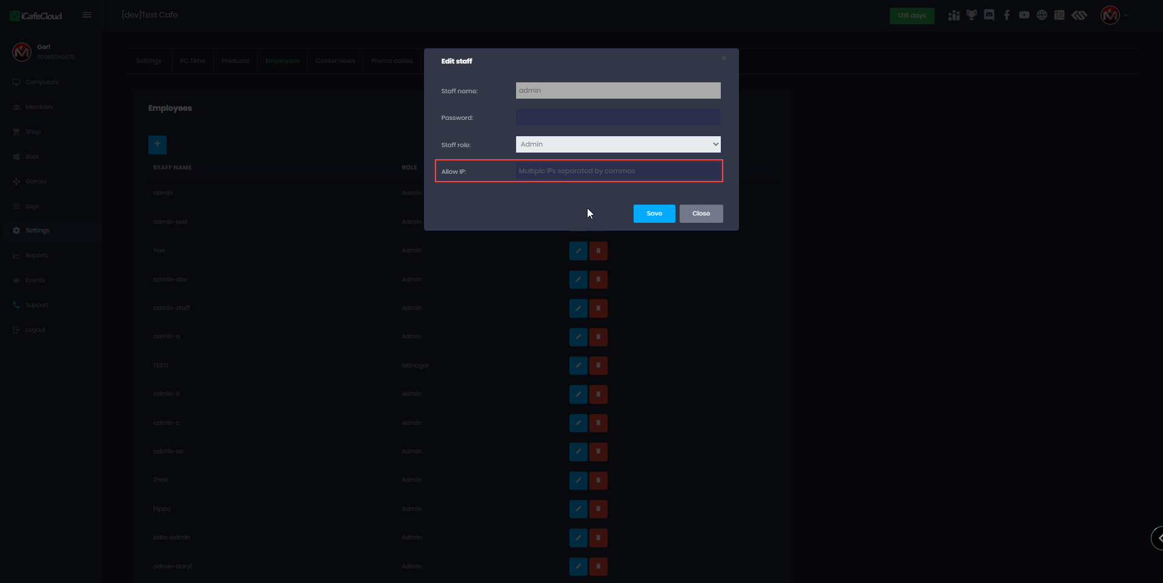Switch to the Products tab
This screenshot has height=583, width=1163.
pos(235,61)
